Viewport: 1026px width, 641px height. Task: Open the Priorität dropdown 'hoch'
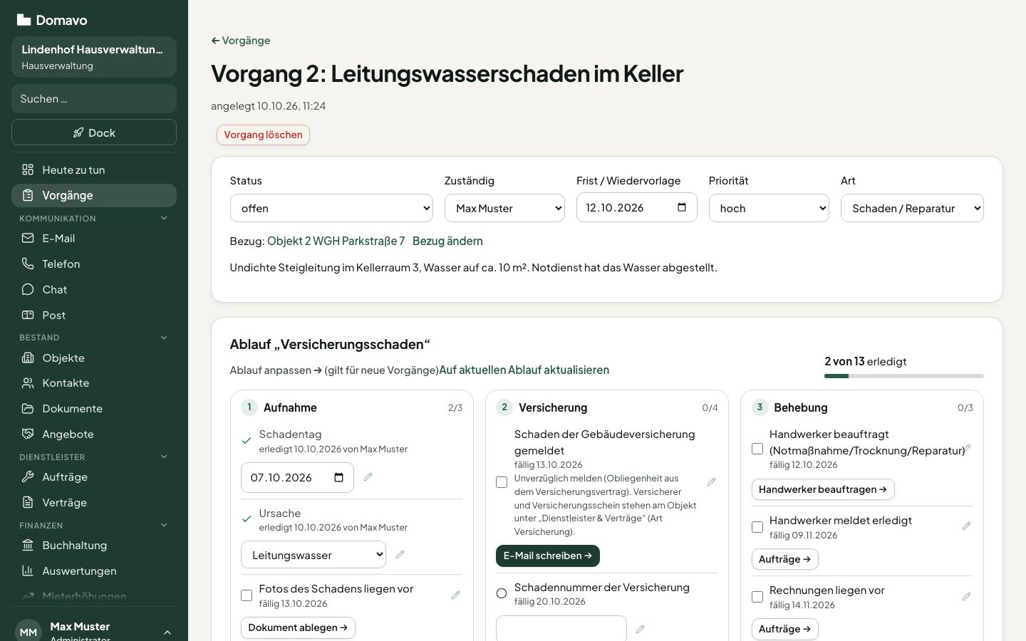(x=769, y=208)
